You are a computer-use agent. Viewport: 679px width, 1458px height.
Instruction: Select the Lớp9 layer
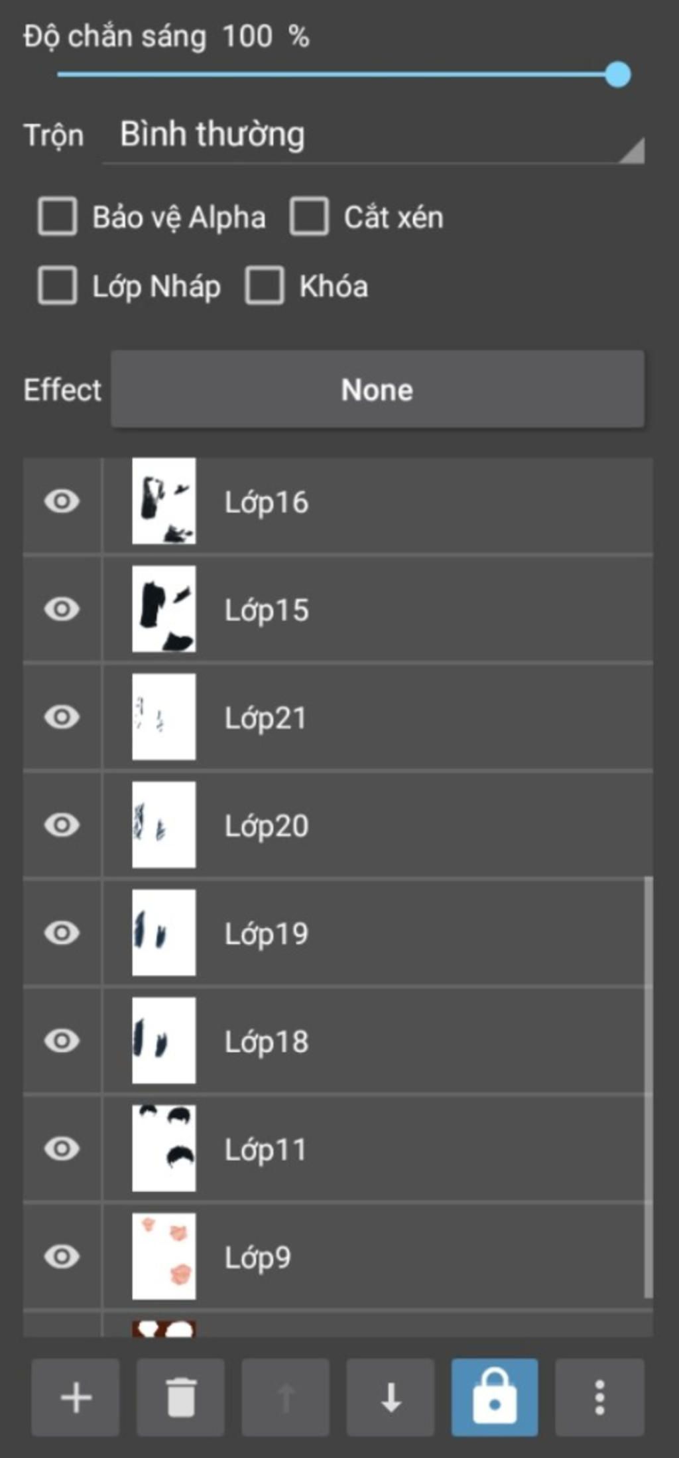338,1256
